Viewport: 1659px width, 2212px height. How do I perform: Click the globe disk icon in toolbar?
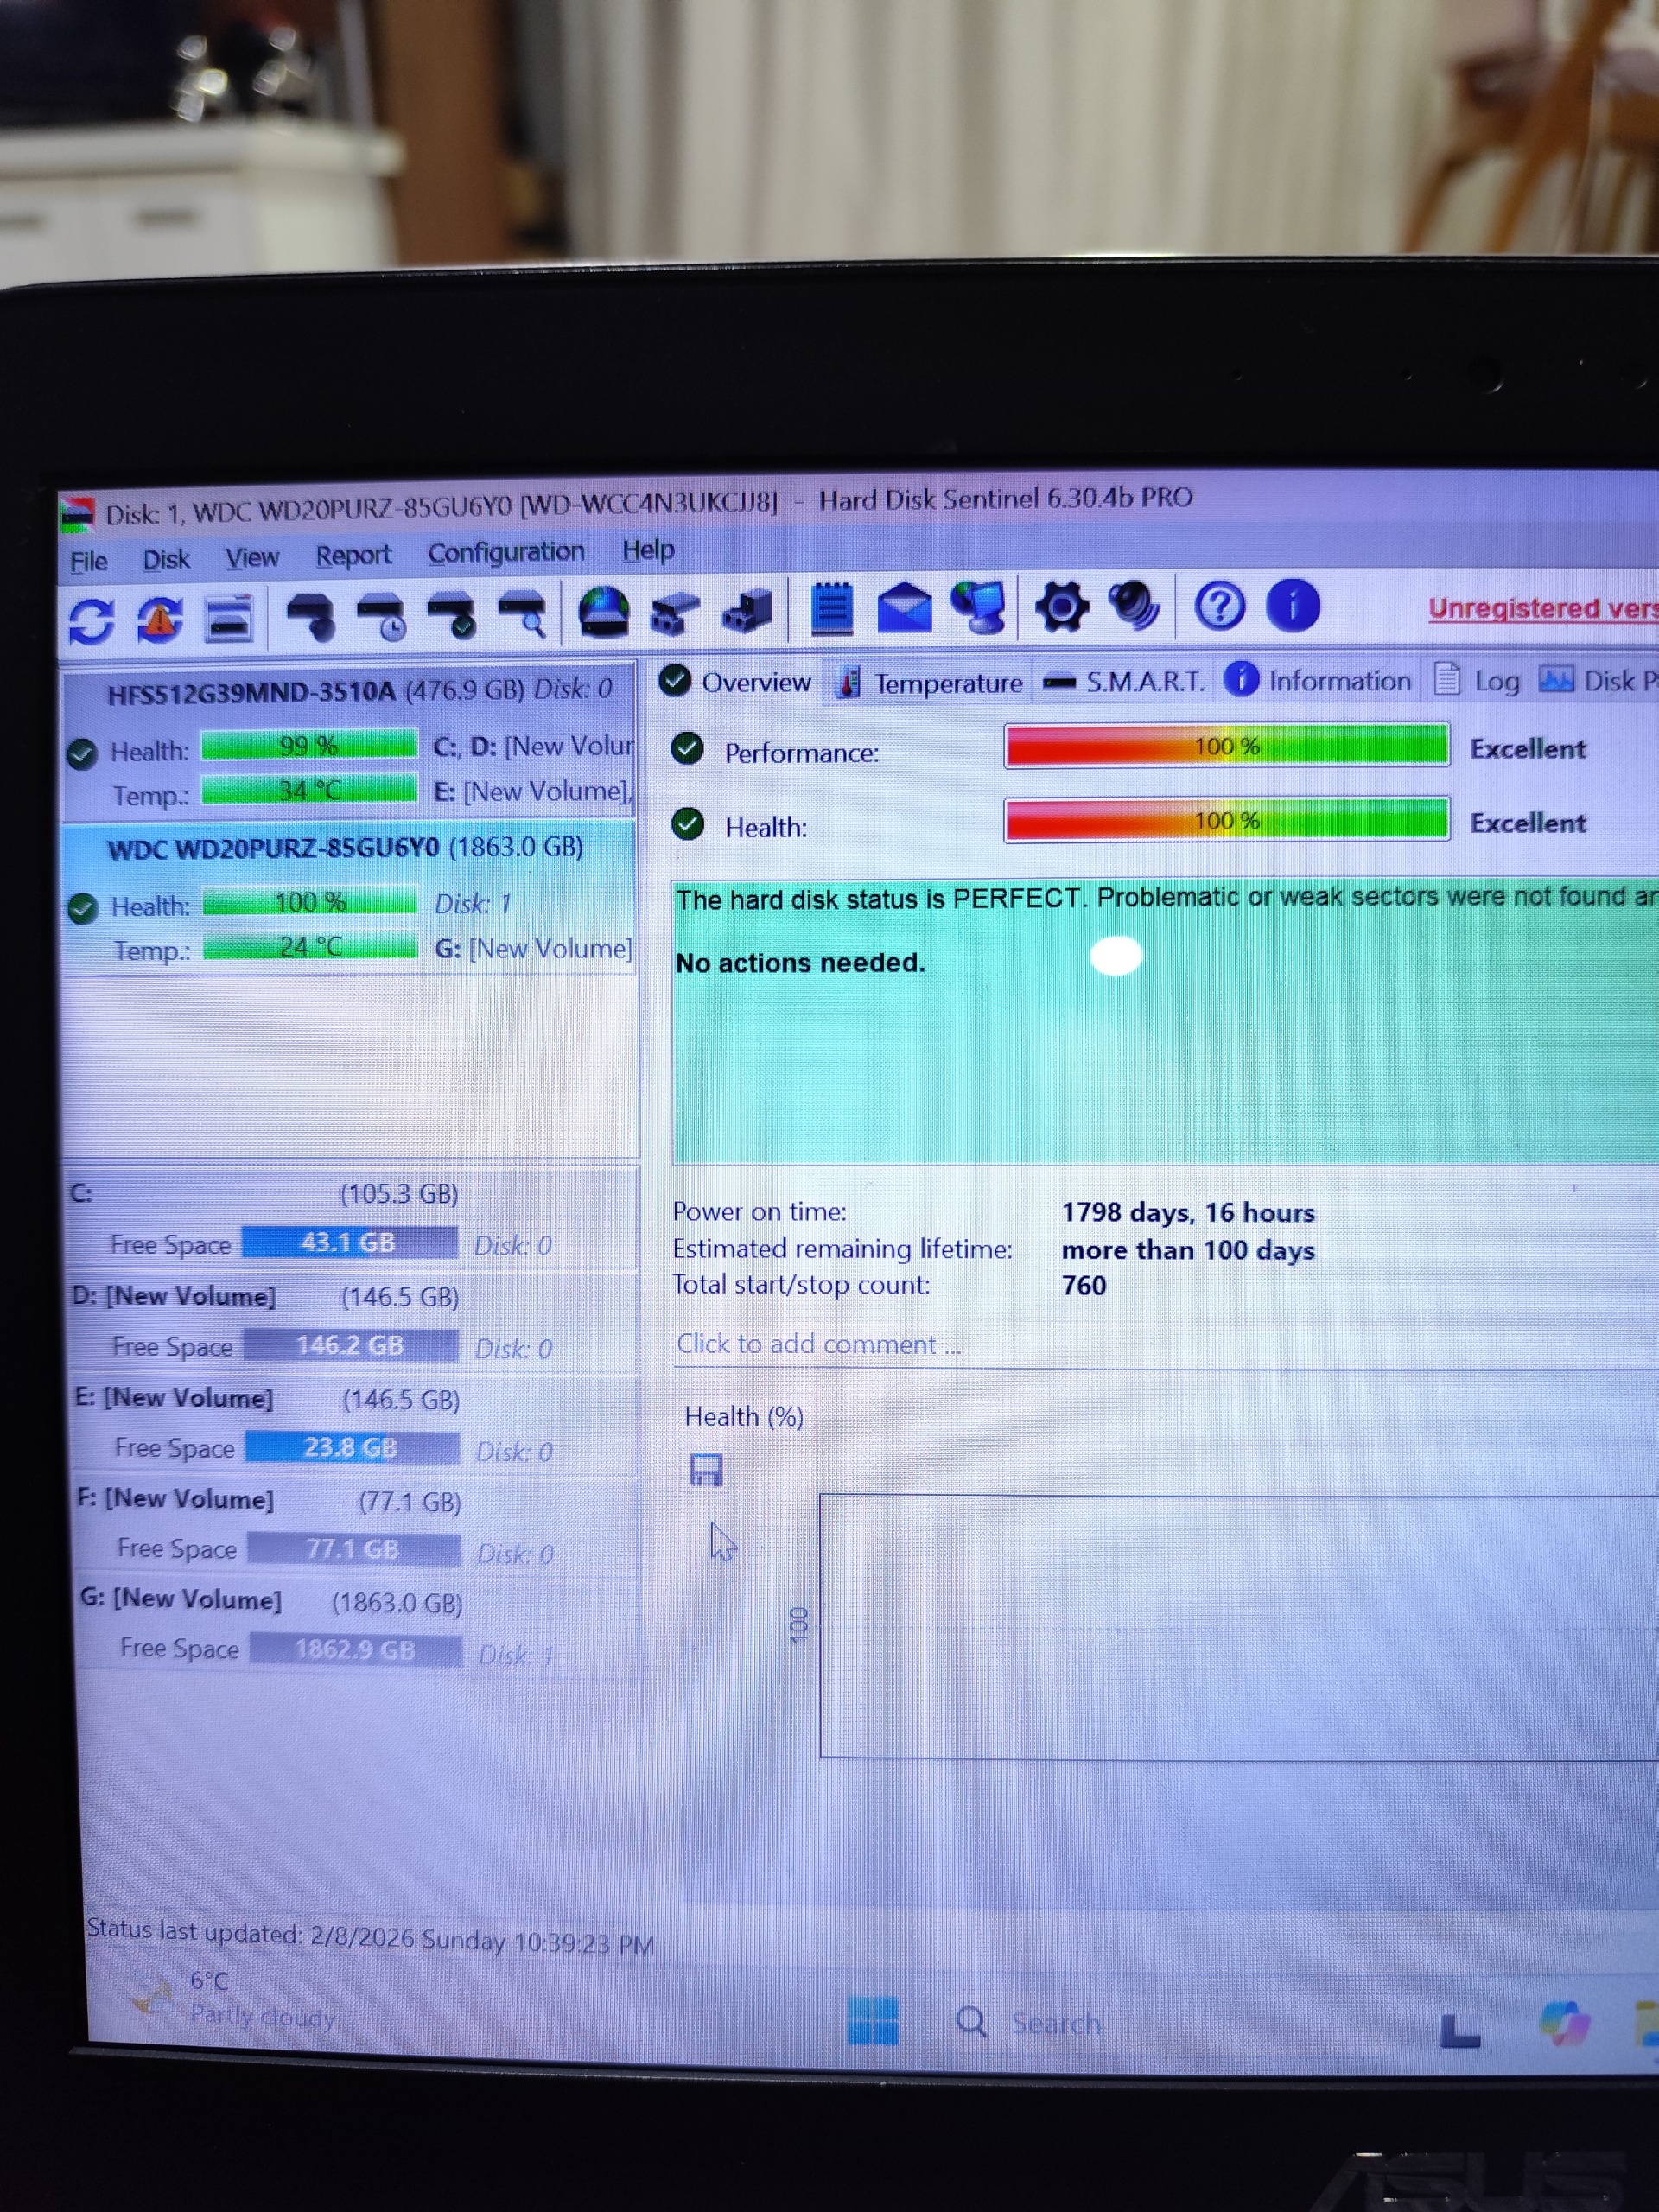(x=604, y=612)
